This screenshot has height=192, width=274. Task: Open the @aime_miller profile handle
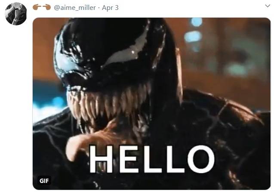75,8
